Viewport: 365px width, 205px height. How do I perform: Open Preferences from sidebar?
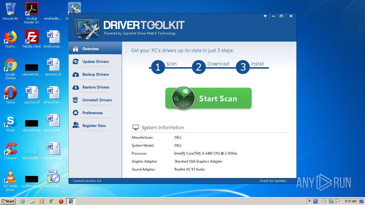pos(95,113)
